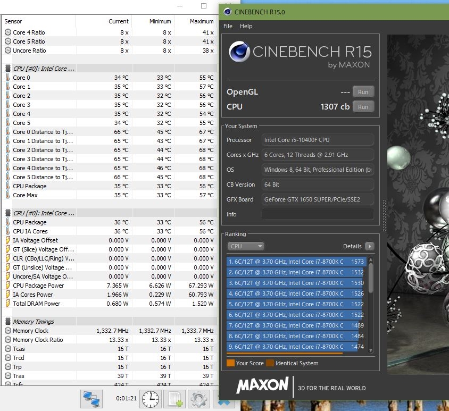Click the clock reset timer icon
The height and width of the screenshot is (411, 449).
point(151,398)
